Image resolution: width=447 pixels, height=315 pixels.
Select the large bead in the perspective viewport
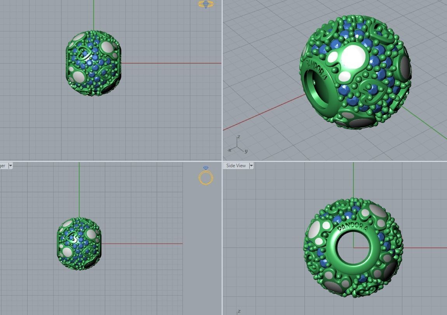tap(355, 72)
